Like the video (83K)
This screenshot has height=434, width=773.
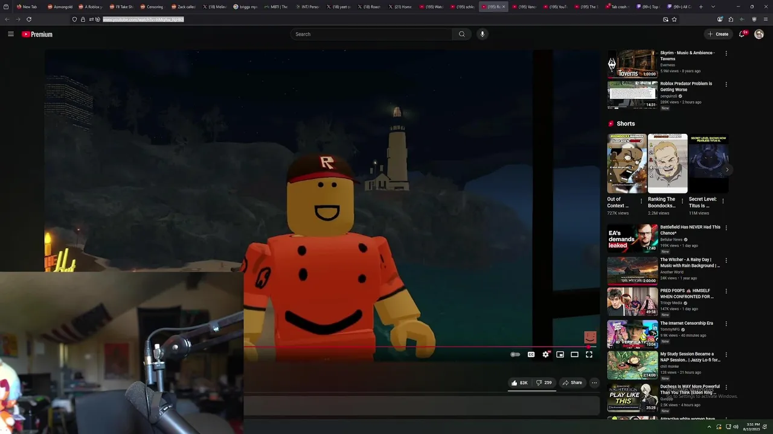pos(519,383)
